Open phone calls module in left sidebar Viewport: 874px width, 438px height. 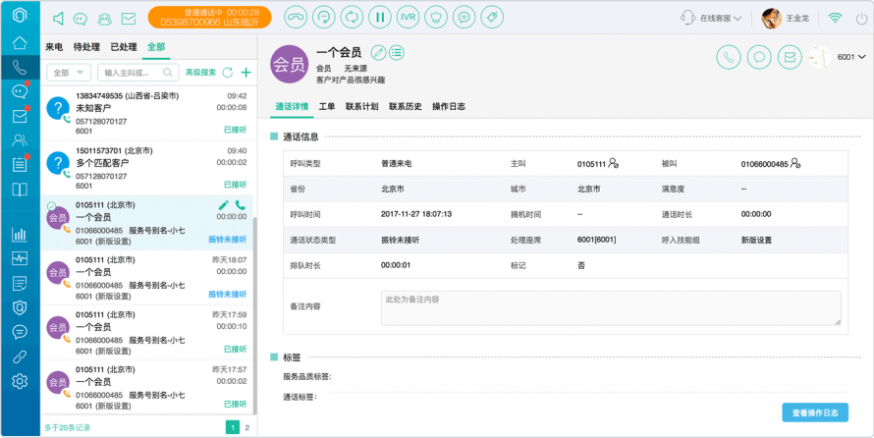[20, 68]
